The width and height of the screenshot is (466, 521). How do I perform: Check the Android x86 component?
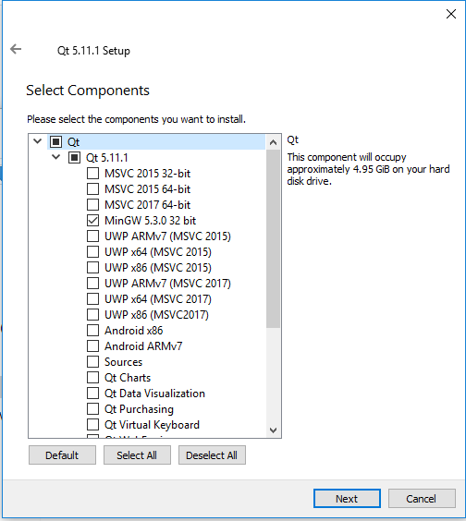click(92, 331)
